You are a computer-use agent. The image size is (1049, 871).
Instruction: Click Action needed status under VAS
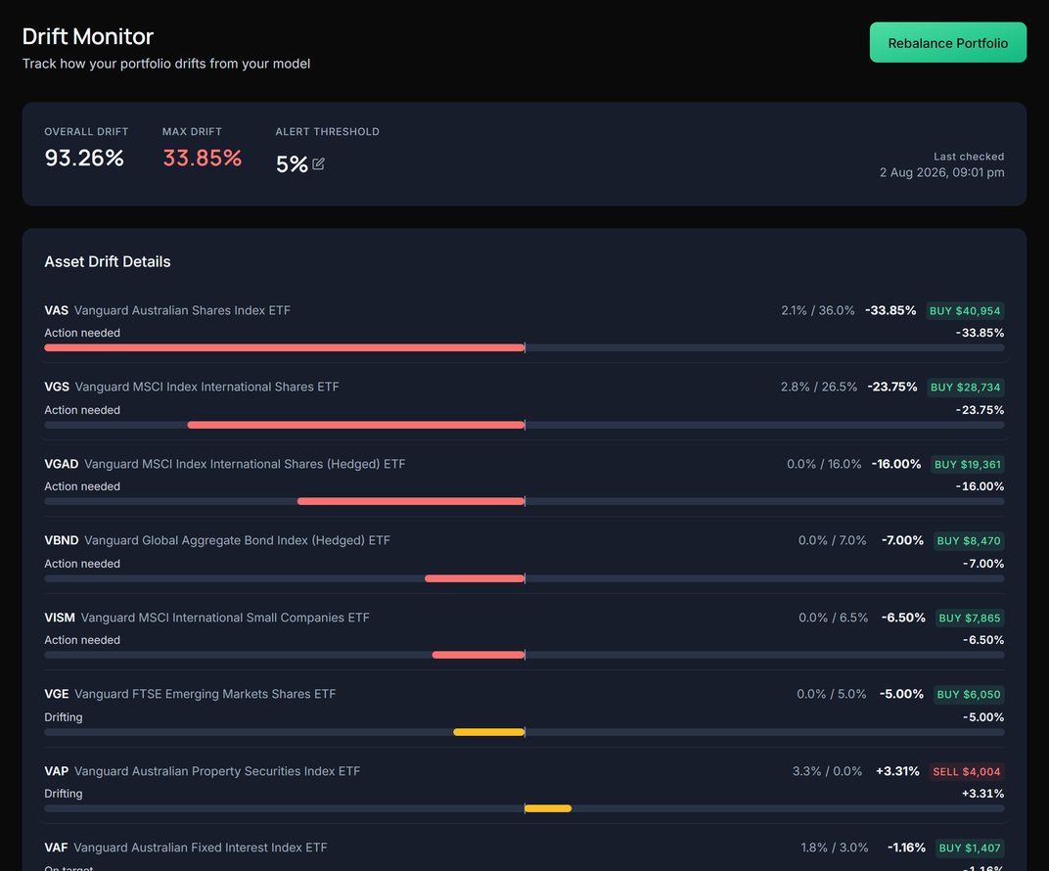click(x=82, y=333)
